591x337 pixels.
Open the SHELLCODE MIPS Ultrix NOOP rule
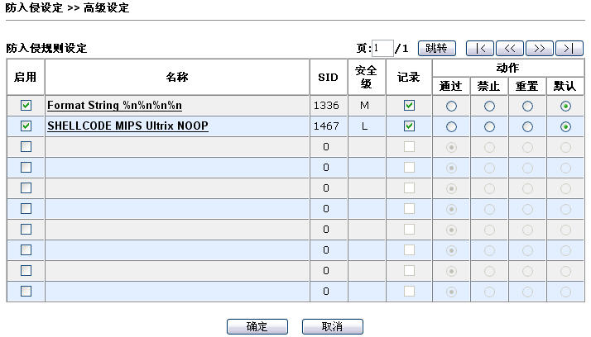tap(127, 126)
